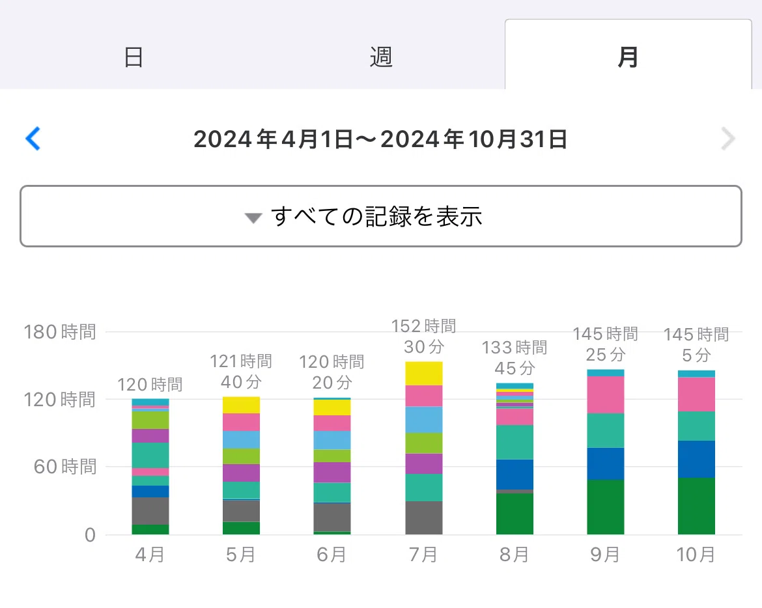Tap the 7月 x-axis label
Screen dimensions: 762x608
423,555
